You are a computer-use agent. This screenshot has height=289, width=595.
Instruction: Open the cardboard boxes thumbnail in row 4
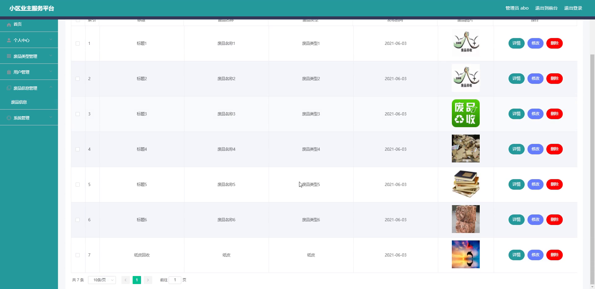pos(465,149)
